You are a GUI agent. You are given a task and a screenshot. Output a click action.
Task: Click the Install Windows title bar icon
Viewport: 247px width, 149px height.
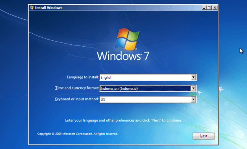click(32, 7)
